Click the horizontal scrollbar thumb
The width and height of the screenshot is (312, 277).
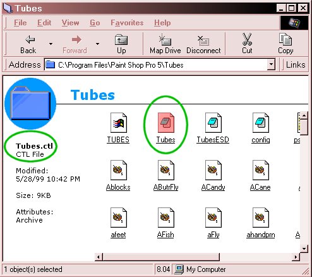(161, 257)
